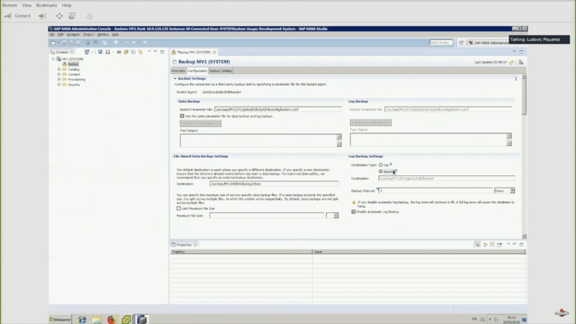Open the Maximum File Size unit dropdown
This screenshot has width=576, height=324.
click(x=336, y=216)
